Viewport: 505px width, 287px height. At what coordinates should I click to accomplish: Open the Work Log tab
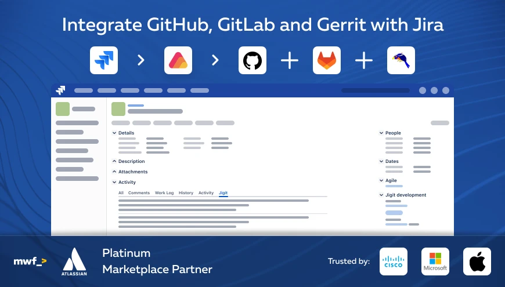[x=164, y=192]
